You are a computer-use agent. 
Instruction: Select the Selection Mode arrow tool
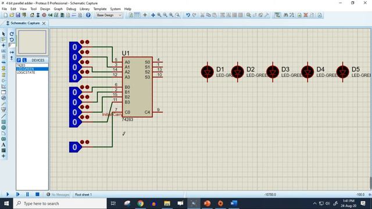tap(3, 34)
